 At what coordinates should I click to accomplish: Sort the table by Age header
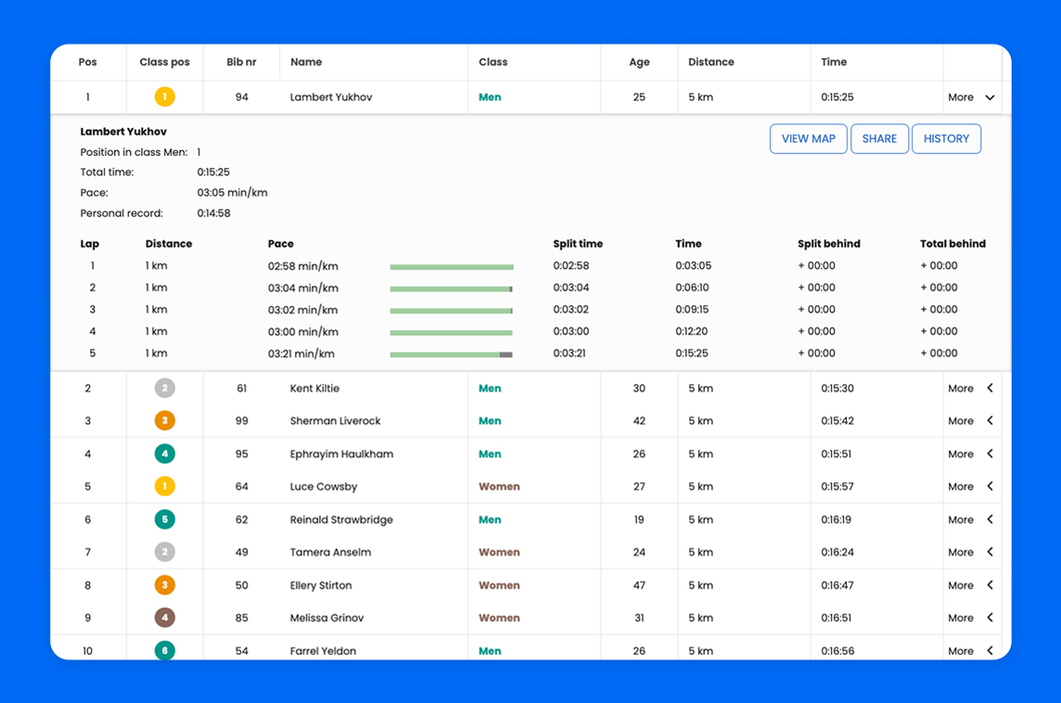639,62
